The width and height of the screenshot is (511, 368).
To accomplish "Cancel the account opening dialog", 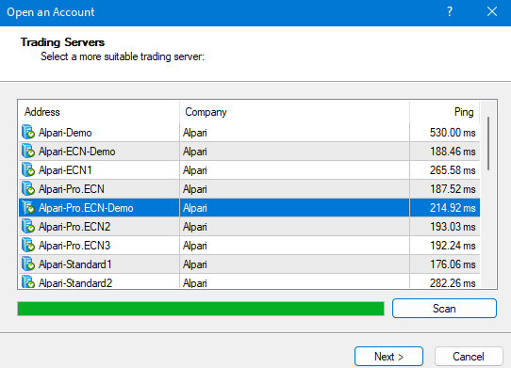I will (x=469, y=357).
